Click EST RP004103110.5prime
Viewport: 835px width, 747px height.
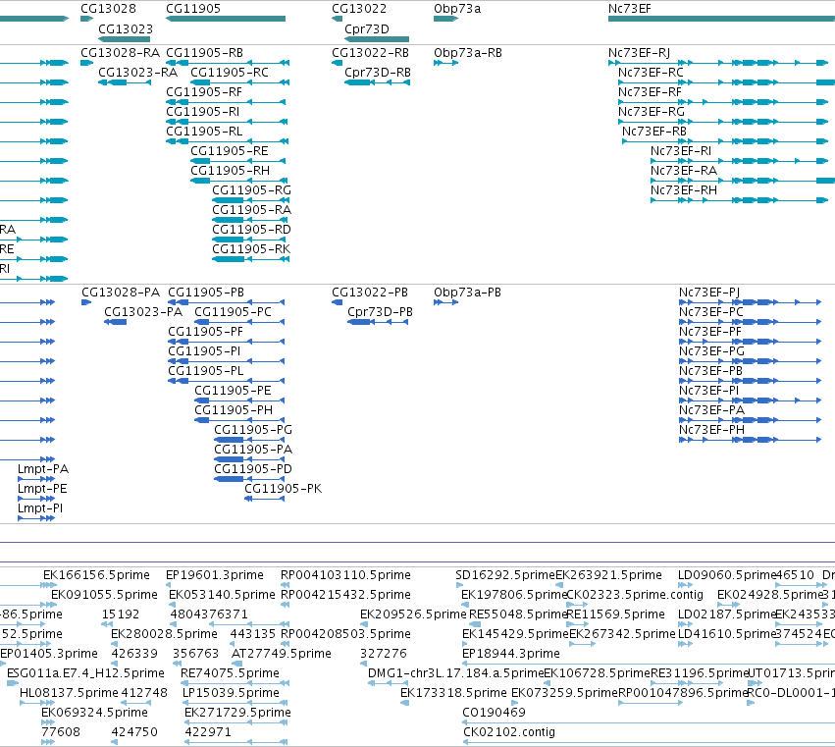(345, 575)
